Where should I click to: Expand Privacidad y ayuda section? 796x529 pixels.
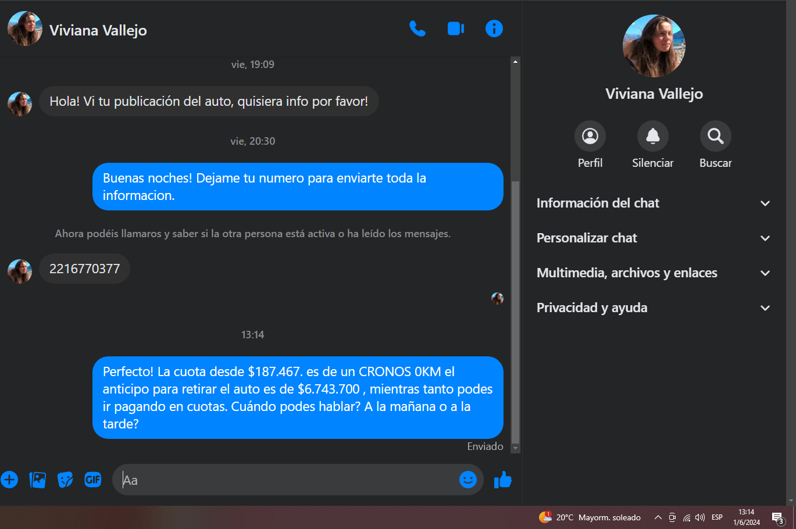[654, 308]
